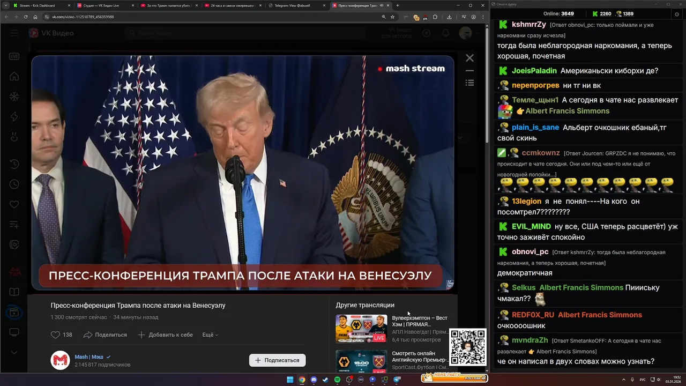
Task: Open Chrome from the taskbar
Action: coord(302,380)
